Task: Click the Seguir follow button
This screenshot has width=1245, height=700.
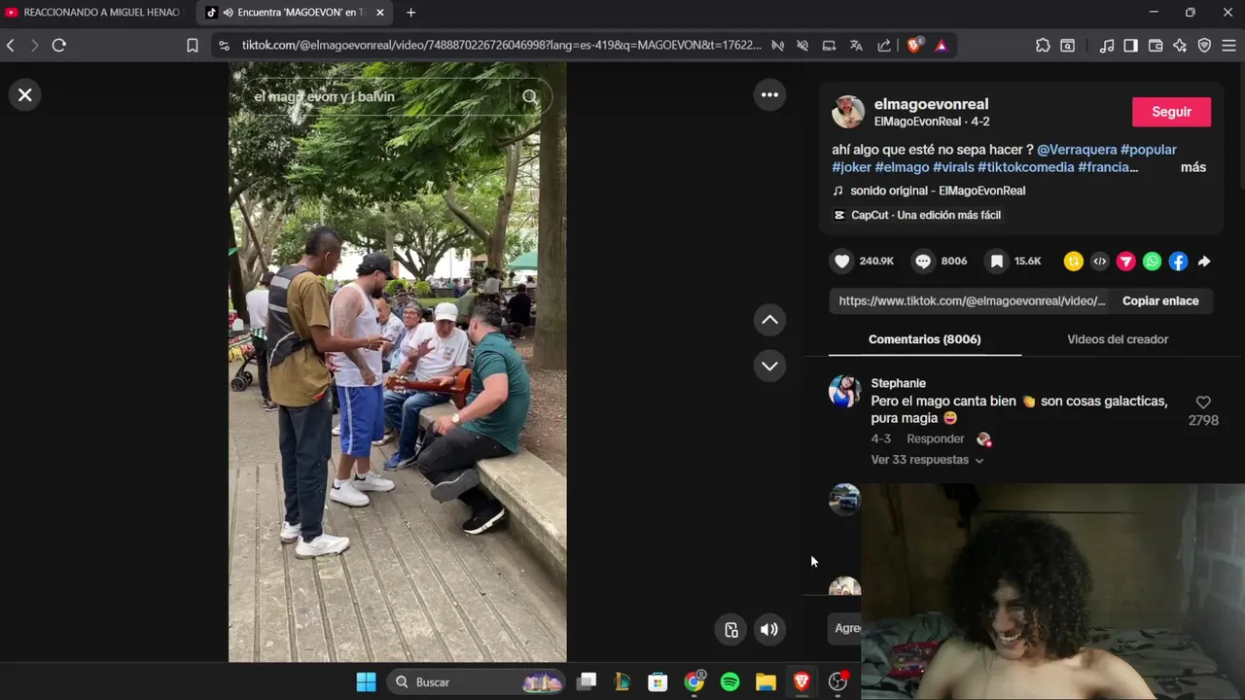Action: click(1171, 112)
